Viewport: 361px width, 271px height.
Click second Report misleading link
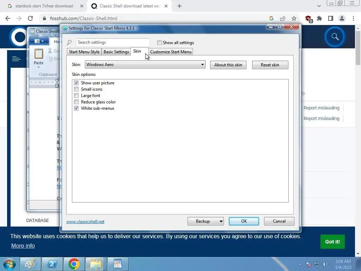point(322,119)
